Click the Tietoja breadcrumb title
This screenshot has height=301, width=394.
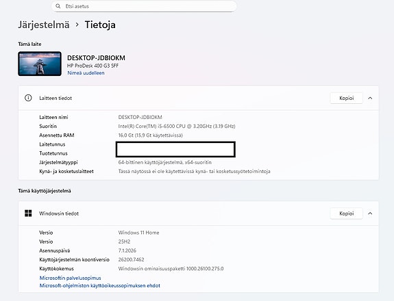[100, 25]
